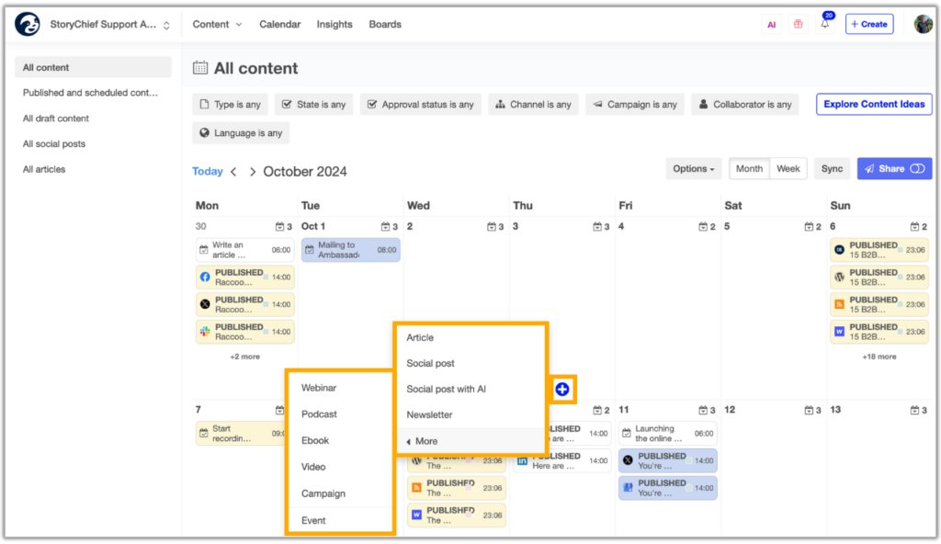Image resolution: width=941 pixels, height=544 pixels.
Task: Open the Calendar navigation tab
Action: point(279,25)
